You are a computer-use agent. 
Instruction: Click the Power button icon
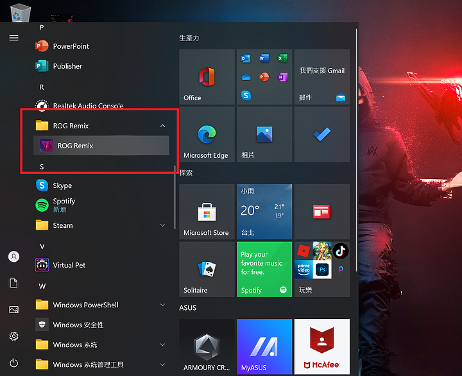[x=14, y=363]
